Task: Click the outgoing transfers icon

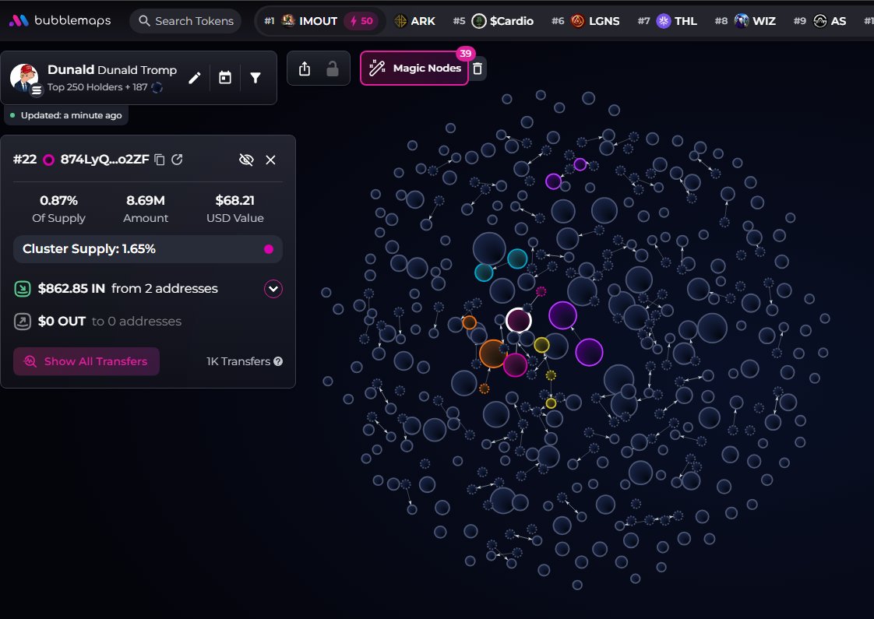Action: (x=23, y=322)
